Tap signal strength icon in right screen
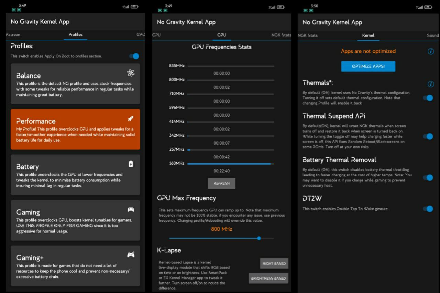This screenshot has height=293, width=440. [x=419, y=7]
